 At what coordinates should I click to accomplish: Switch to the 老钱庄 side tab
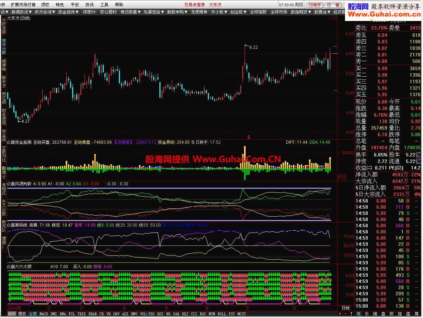4,189
